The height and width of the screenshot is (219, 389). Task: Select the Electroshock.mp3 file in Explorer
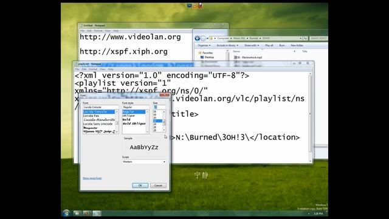click(x=248, y=57)
